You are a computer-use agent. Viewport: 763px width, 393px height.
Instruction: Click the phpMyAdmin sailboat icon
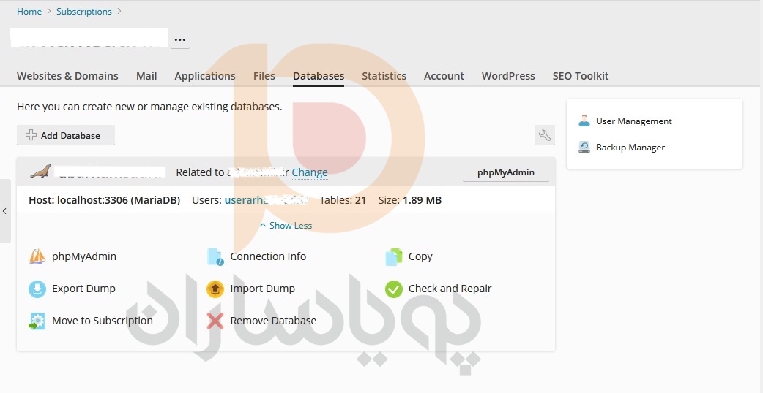[x=37, y=256]
